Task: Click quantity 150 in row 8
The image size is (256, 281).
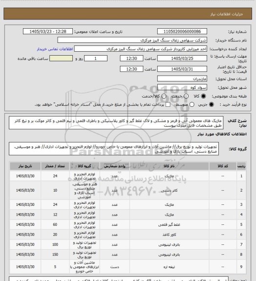Action: click(55, 255)
